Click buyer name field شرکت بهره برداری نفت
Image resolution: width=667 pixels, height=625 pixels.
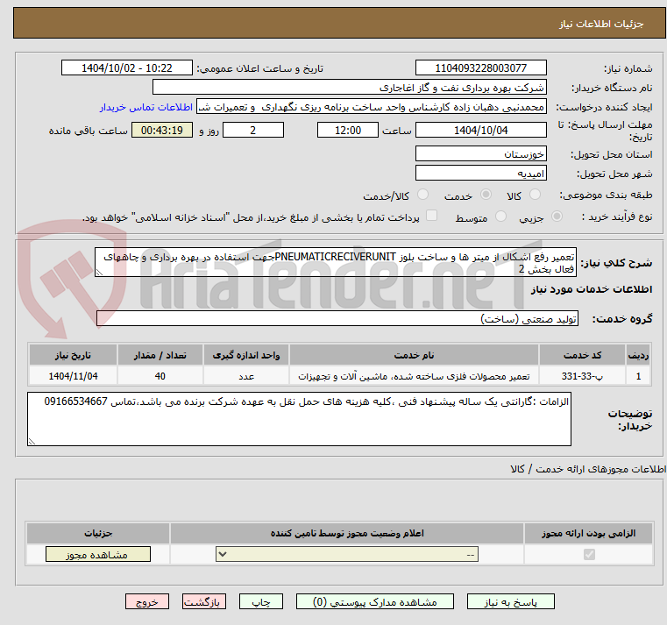tap(349, 88)
